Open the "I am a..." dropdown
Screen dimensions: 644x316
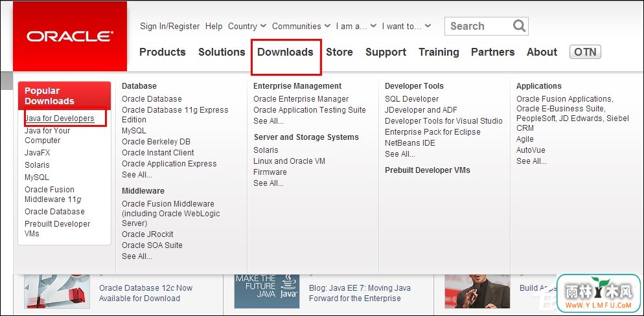[356, 27]
